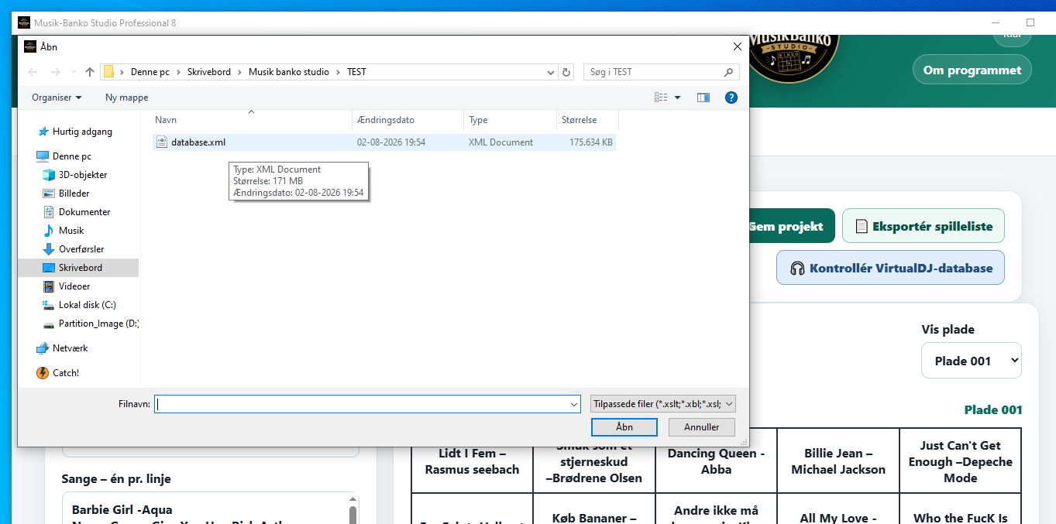Screen dimensions: 1056x524
Task: Open the 'Plade 001' dropdown
Action: click(x=972, y=361)
